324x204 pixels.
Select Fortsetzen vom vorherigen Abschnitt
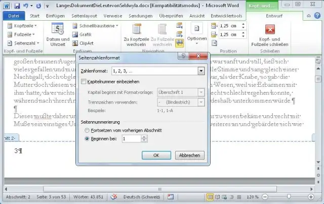click(87, 130)
